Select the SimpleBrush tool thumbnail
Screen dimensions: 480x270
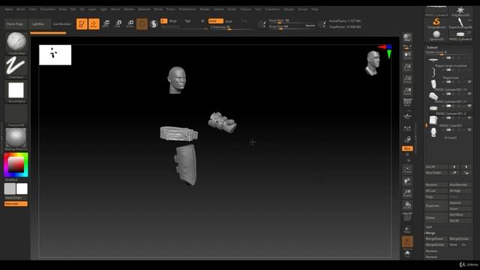(x=436, y=23)
